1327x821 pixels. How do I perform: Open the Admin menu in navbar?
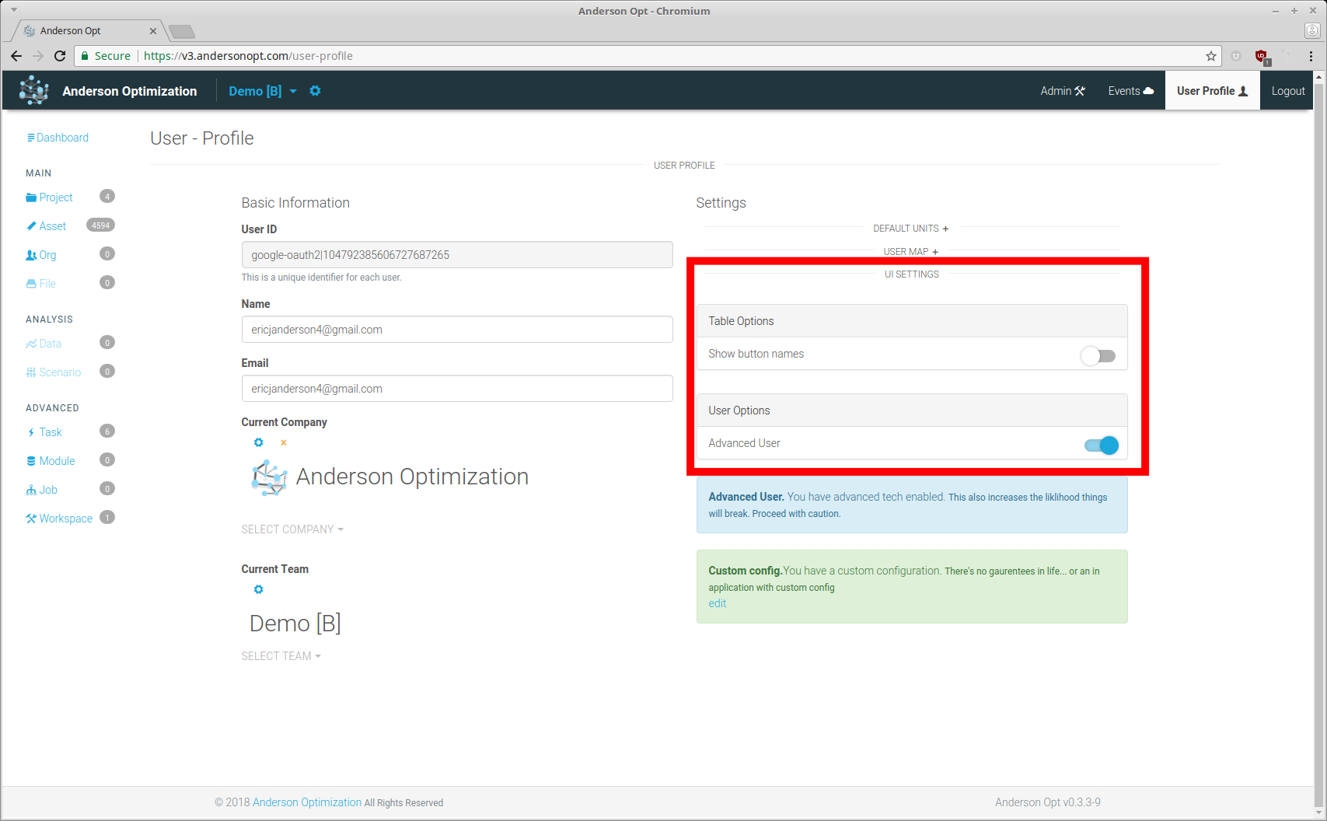[1062, 91]
